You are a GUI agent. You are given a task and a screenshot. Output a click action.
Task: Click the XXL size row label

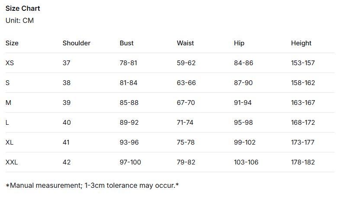coord(12,162)
